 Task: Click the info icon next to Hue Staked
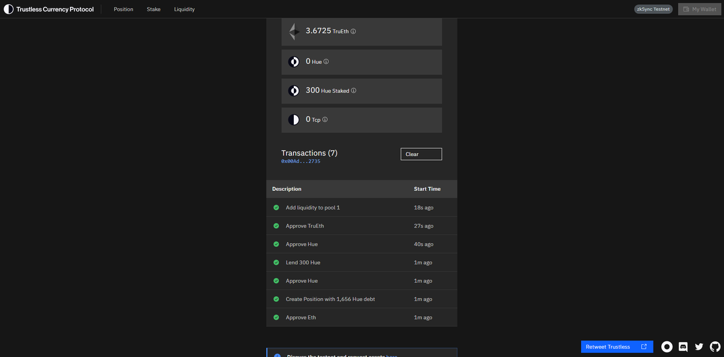click(x=354, y=91)
